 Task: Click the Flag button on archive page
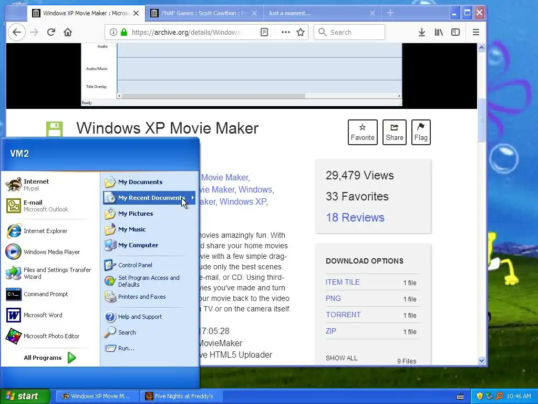pyautogui.click(x=421, y=132)
